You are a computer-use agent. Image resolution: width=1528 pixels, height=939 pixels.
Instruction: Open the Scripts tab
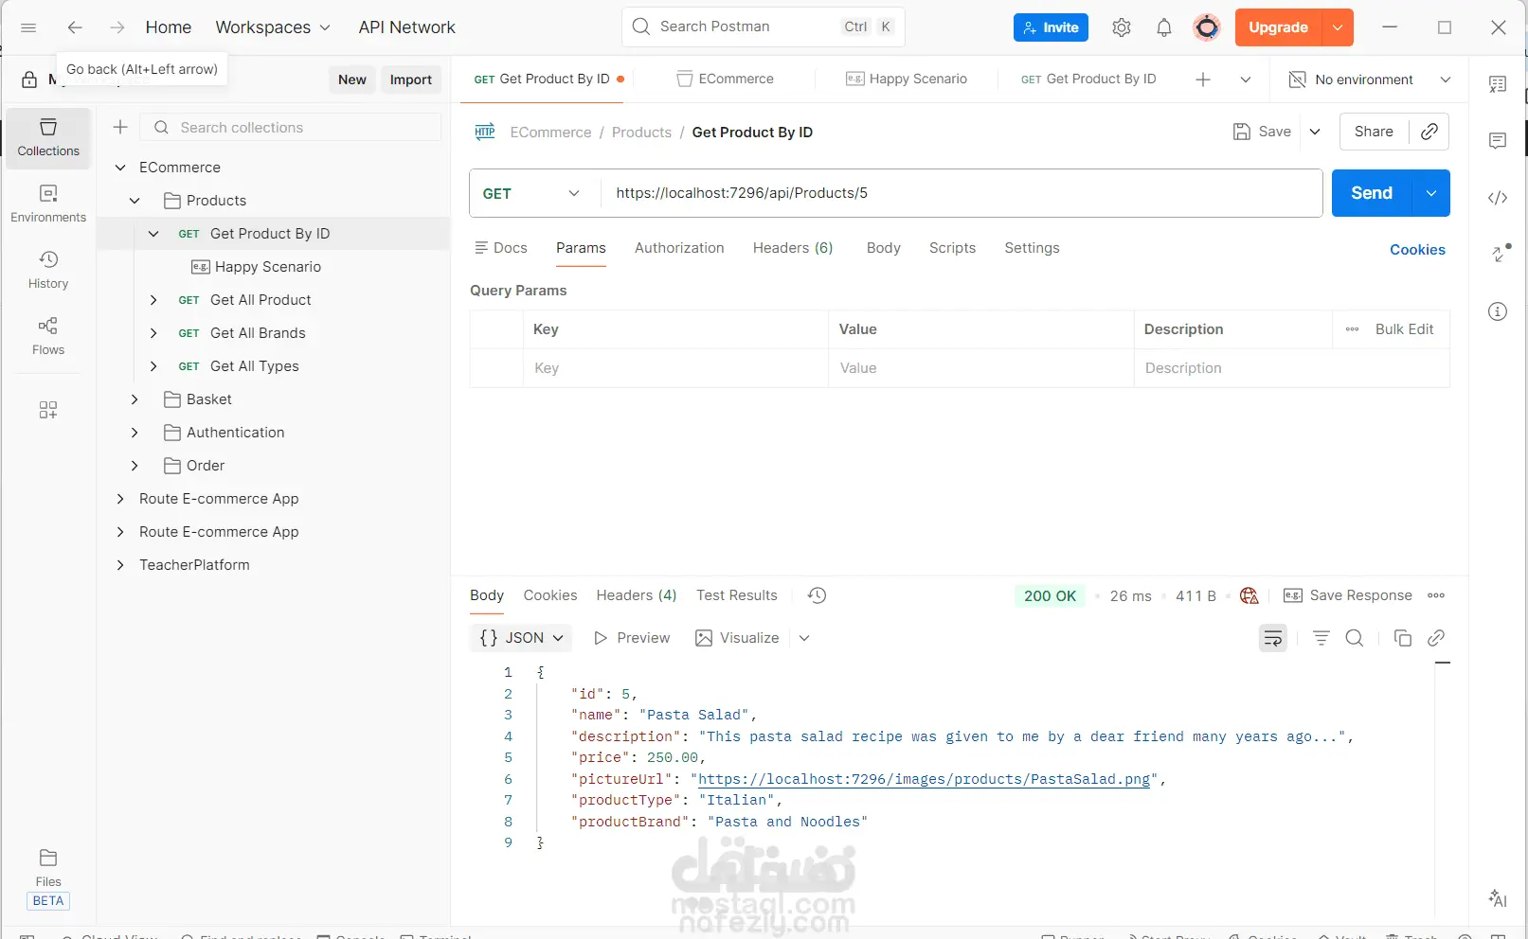(952, 248)
